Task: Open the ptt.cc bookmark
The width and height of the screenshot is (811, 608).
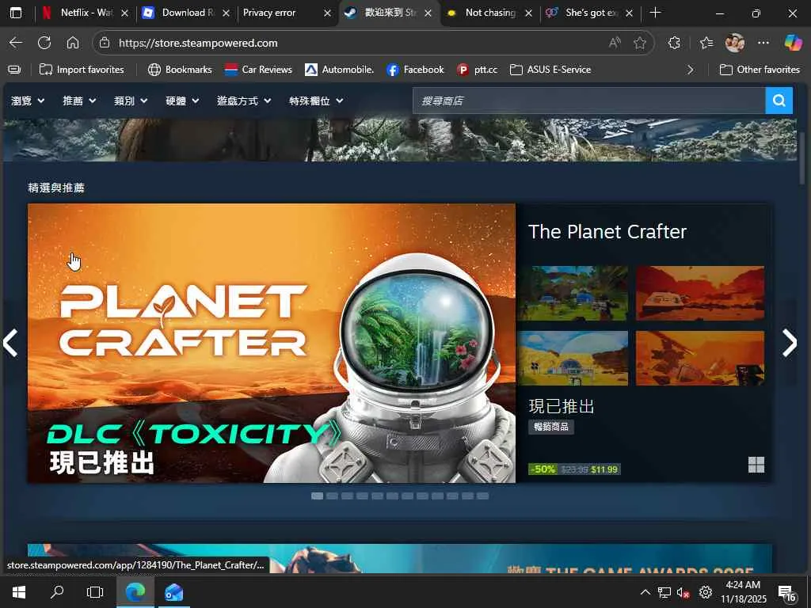Action: coord(477,70)
